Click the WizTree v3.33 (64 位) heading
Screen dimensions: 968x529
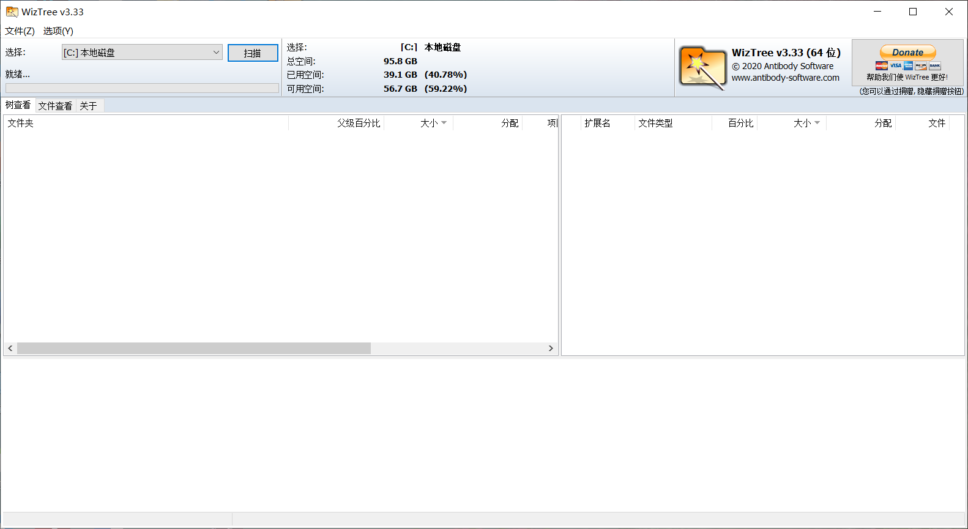tap(786, 53)
